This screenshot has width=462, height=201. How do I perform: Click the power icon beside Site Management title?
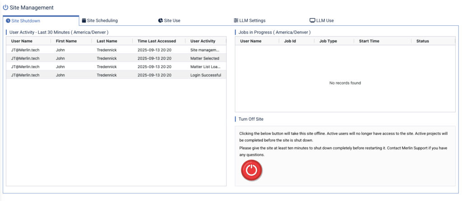(x=5, y=8)
